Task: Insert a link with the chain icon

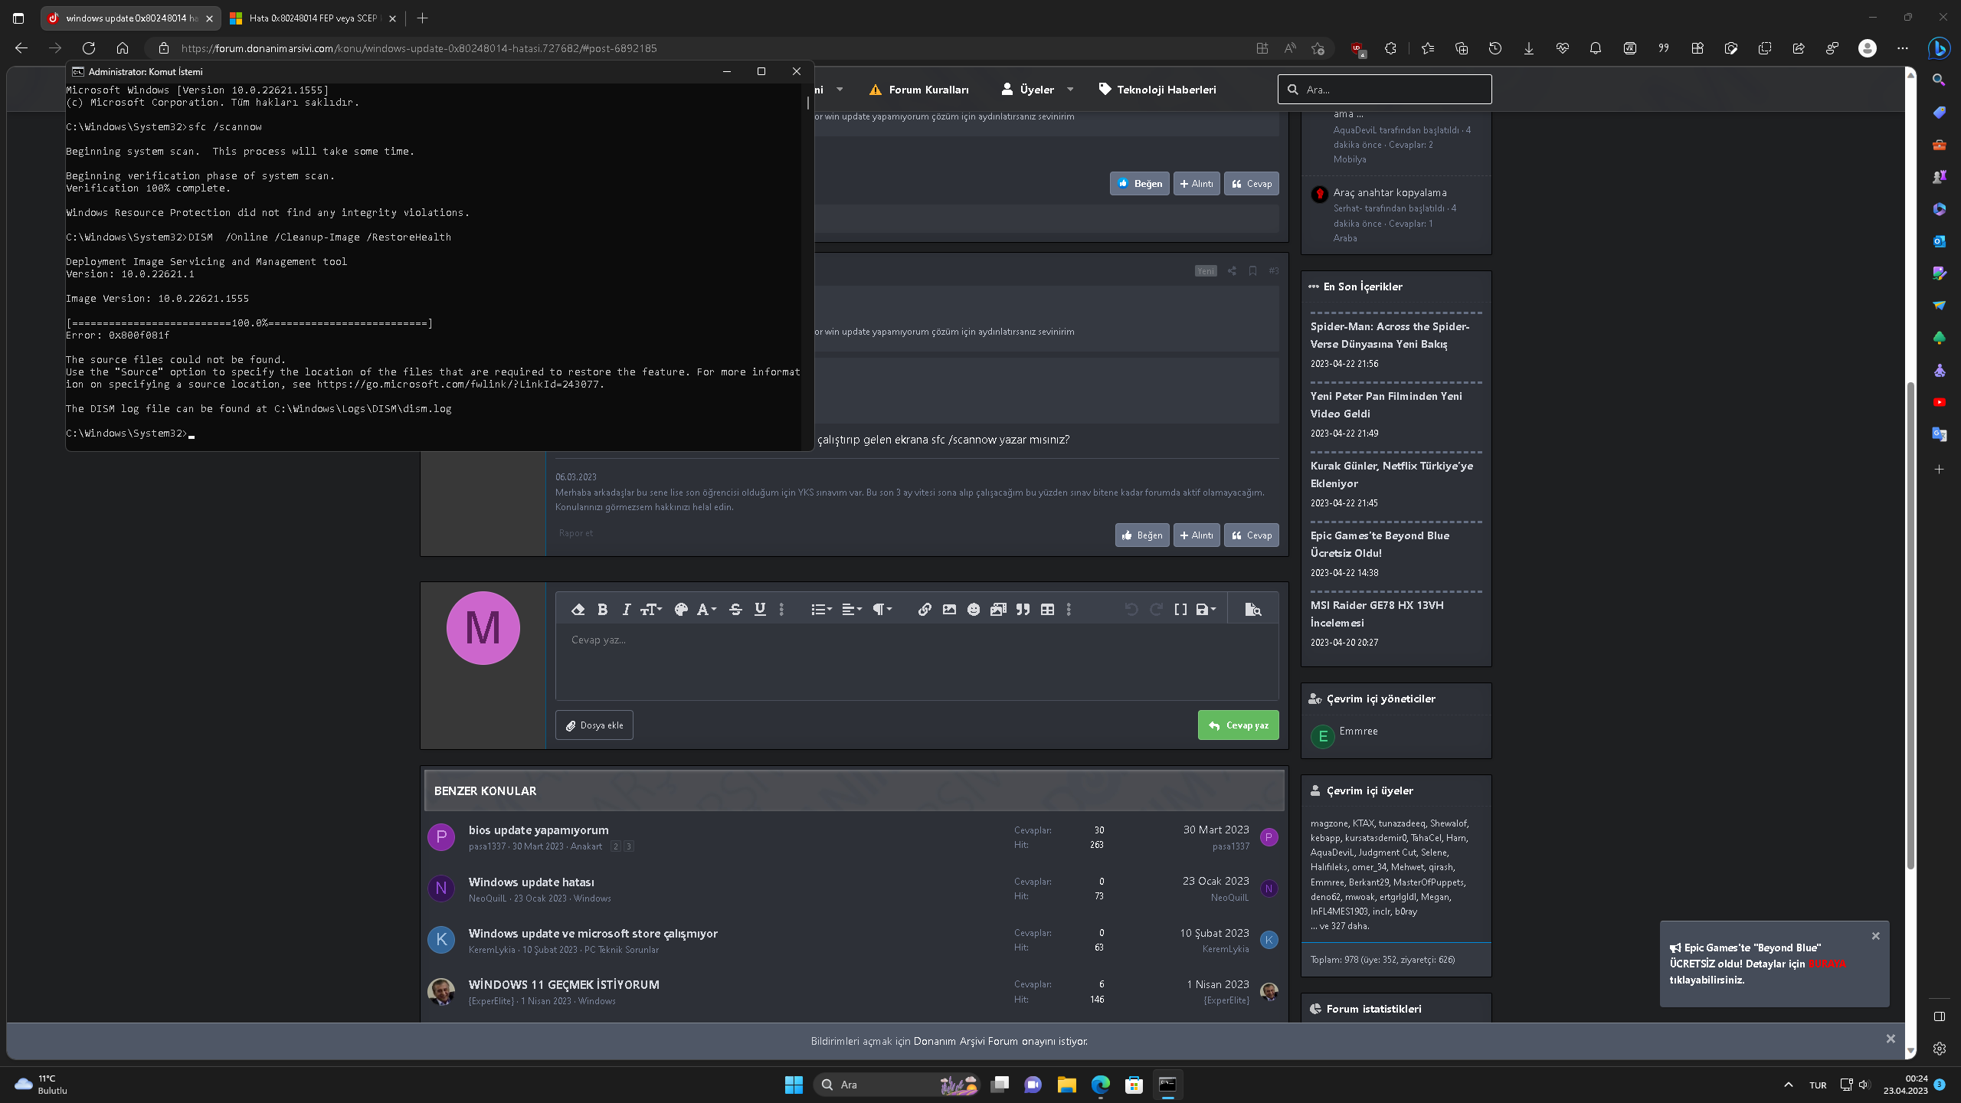Action: [x=925, y=609]
